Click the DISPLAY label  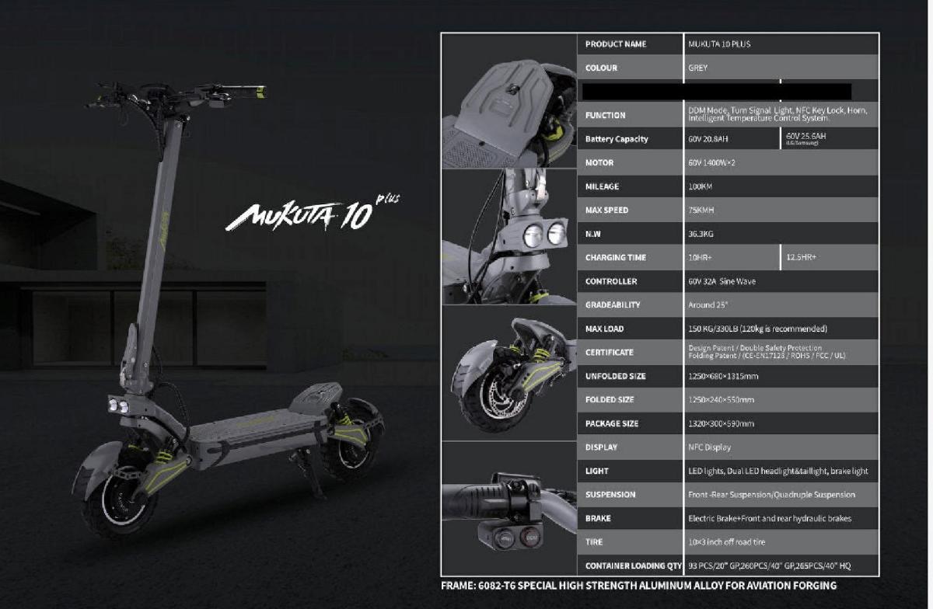pos(601,447)
